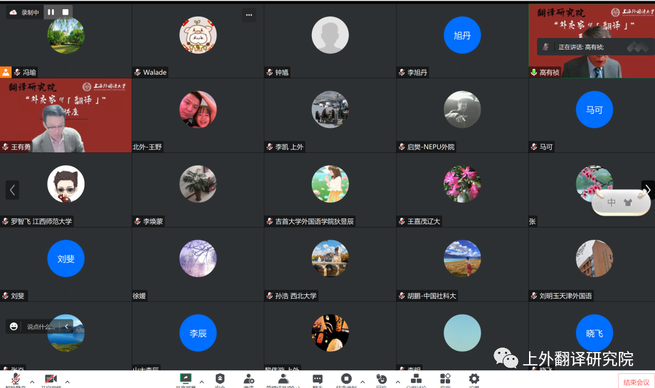Open the apps grid icon
This screenshot has height=388, width=655.
click(x=445, y=379)
